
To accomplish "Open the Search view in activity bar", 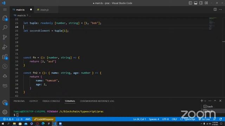I will click(5, 27).
